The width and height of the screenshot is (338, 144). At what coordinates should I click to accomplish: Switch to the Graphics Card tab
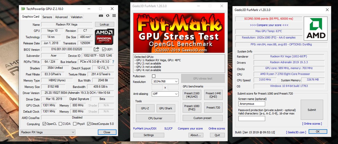click(31, 17)
